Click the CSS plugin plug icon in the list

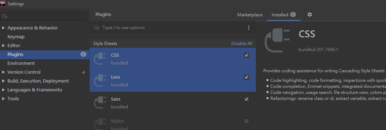coord(100,59)
